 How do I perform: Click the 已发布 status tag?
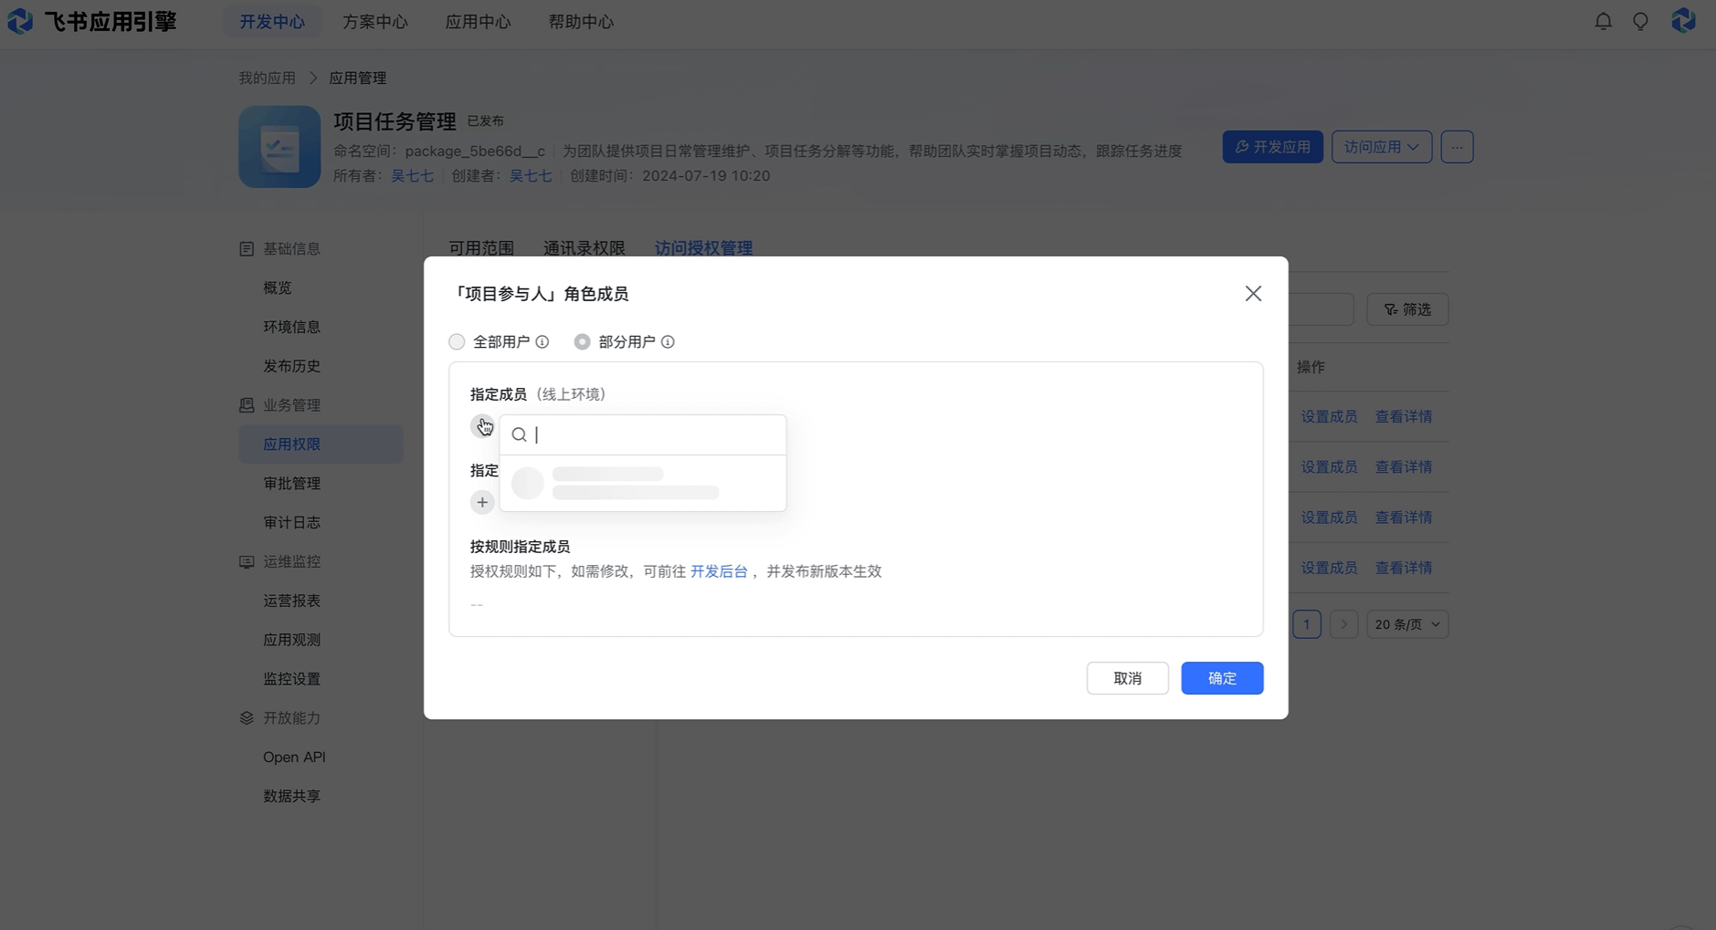point(486,120)
